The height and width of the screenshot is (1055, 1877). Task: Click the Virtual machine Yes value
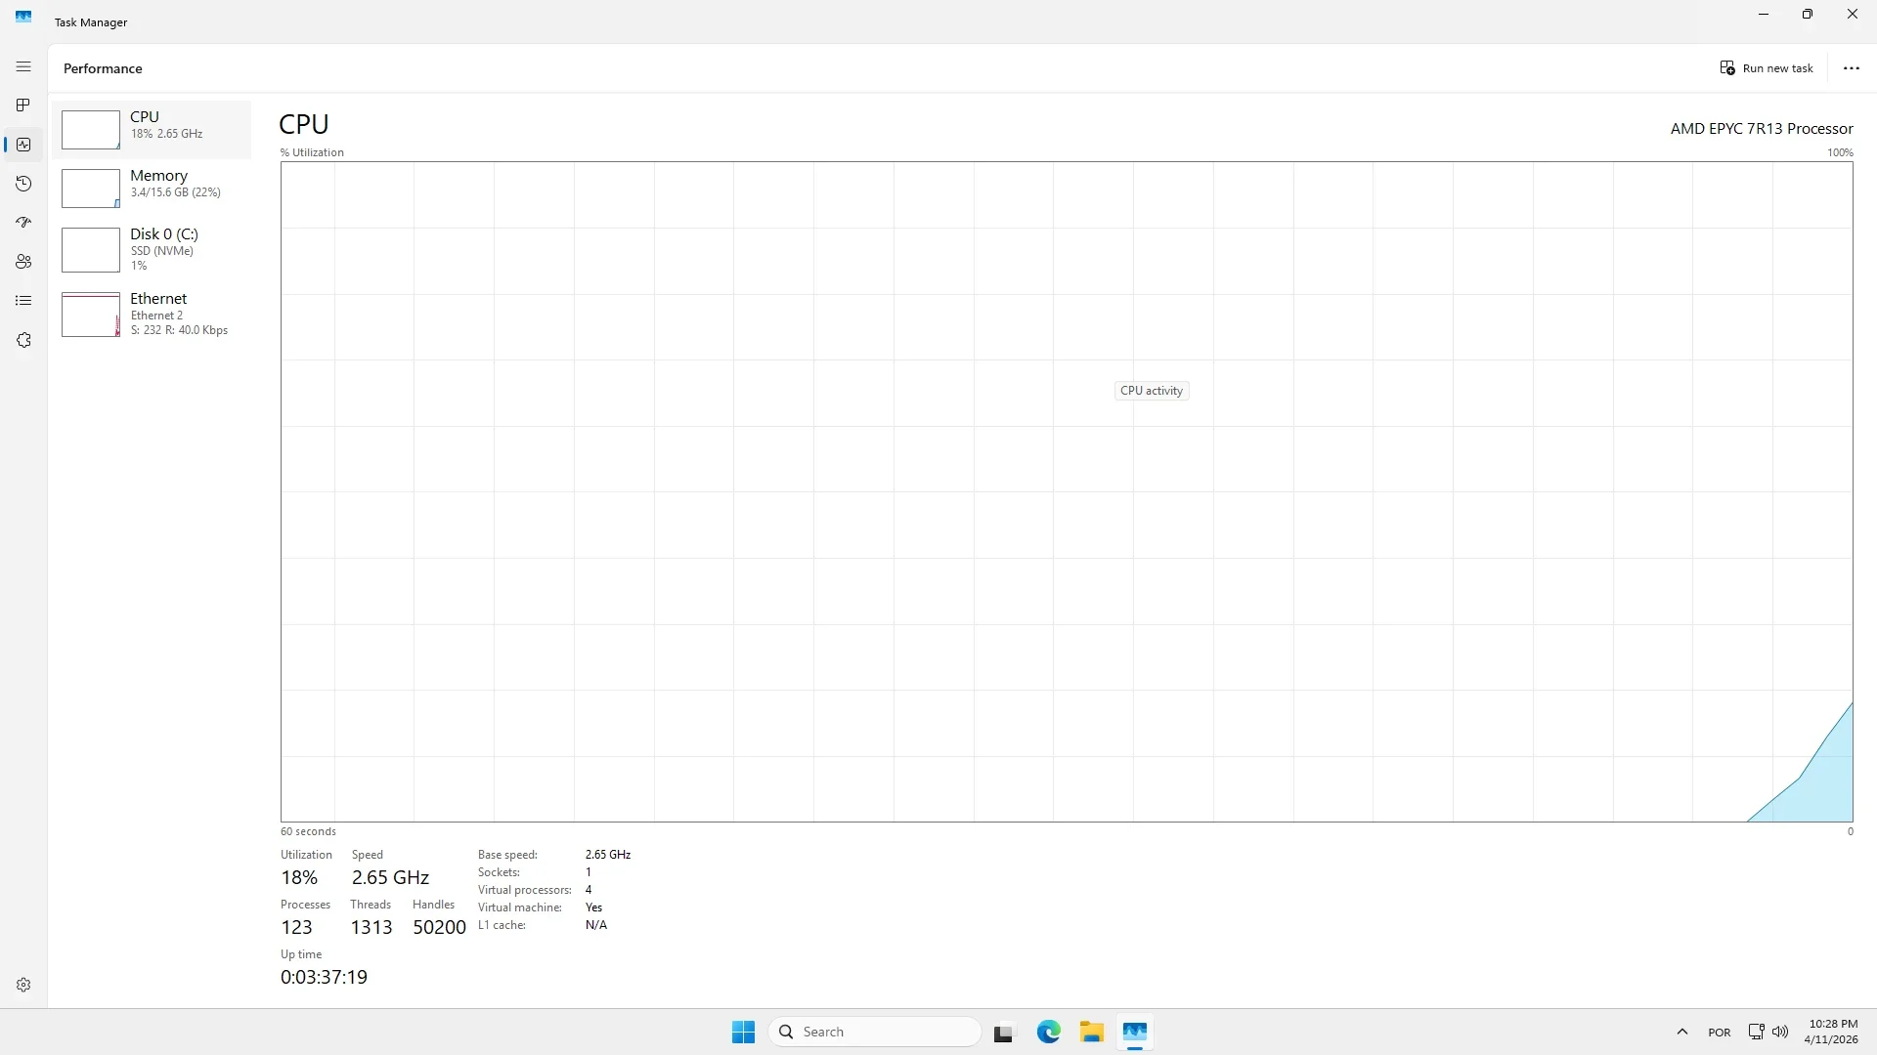(593, 907)
